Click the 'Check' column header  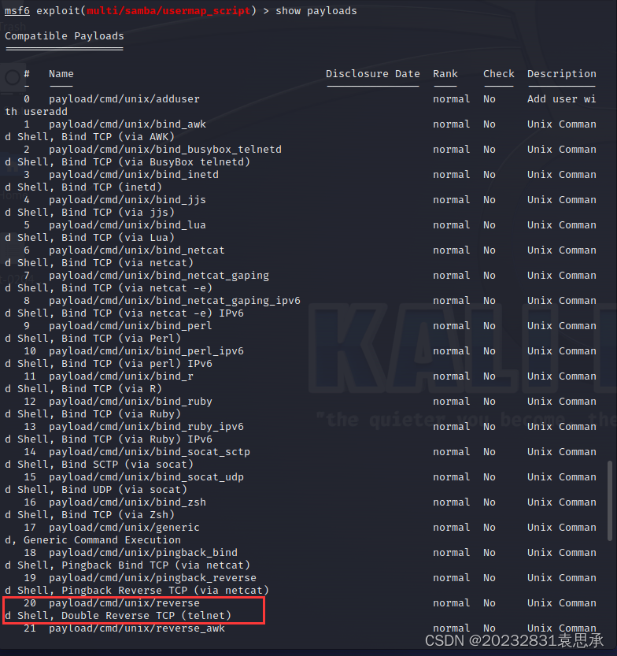(x=499, y=74)
